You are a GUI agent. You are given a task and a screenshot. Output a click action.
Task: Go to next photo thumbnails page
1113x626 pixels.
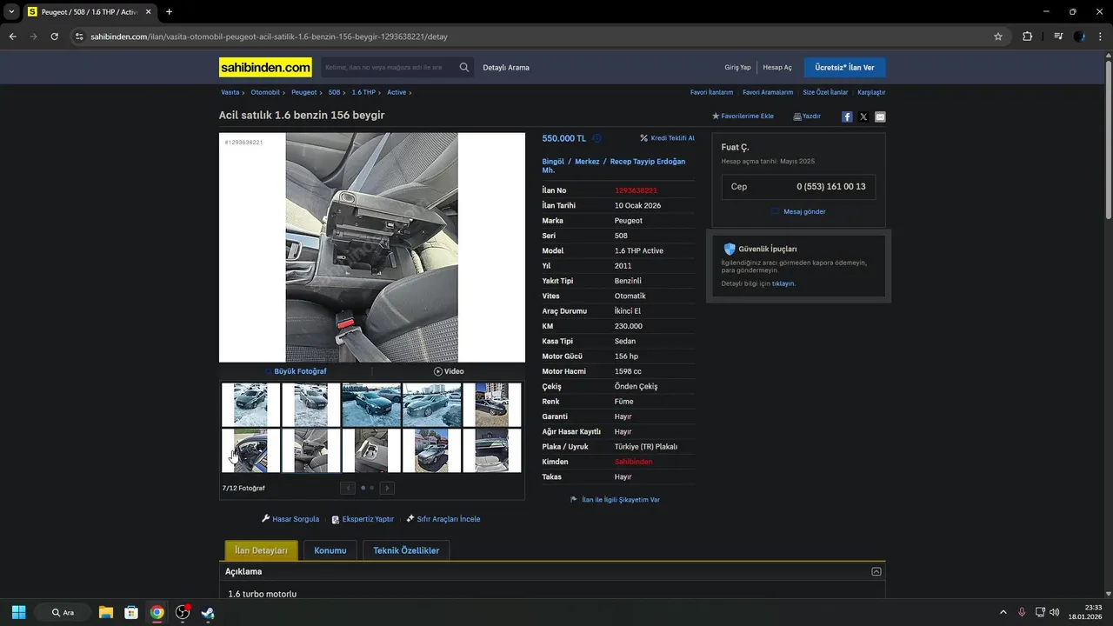pos(387,488)
